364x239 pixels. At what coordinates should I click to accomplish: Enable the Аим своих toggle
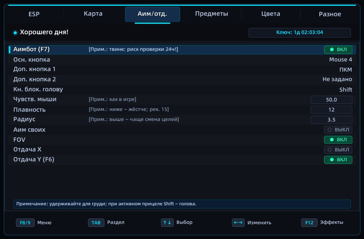click(338, 130)
